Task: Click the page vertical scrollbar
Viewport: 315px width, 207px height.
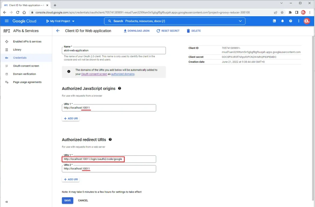Action: (313, 118)
